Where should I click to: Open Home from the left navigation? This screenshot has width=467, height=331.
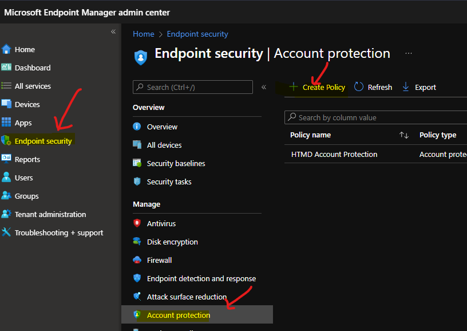click(25, 49)
